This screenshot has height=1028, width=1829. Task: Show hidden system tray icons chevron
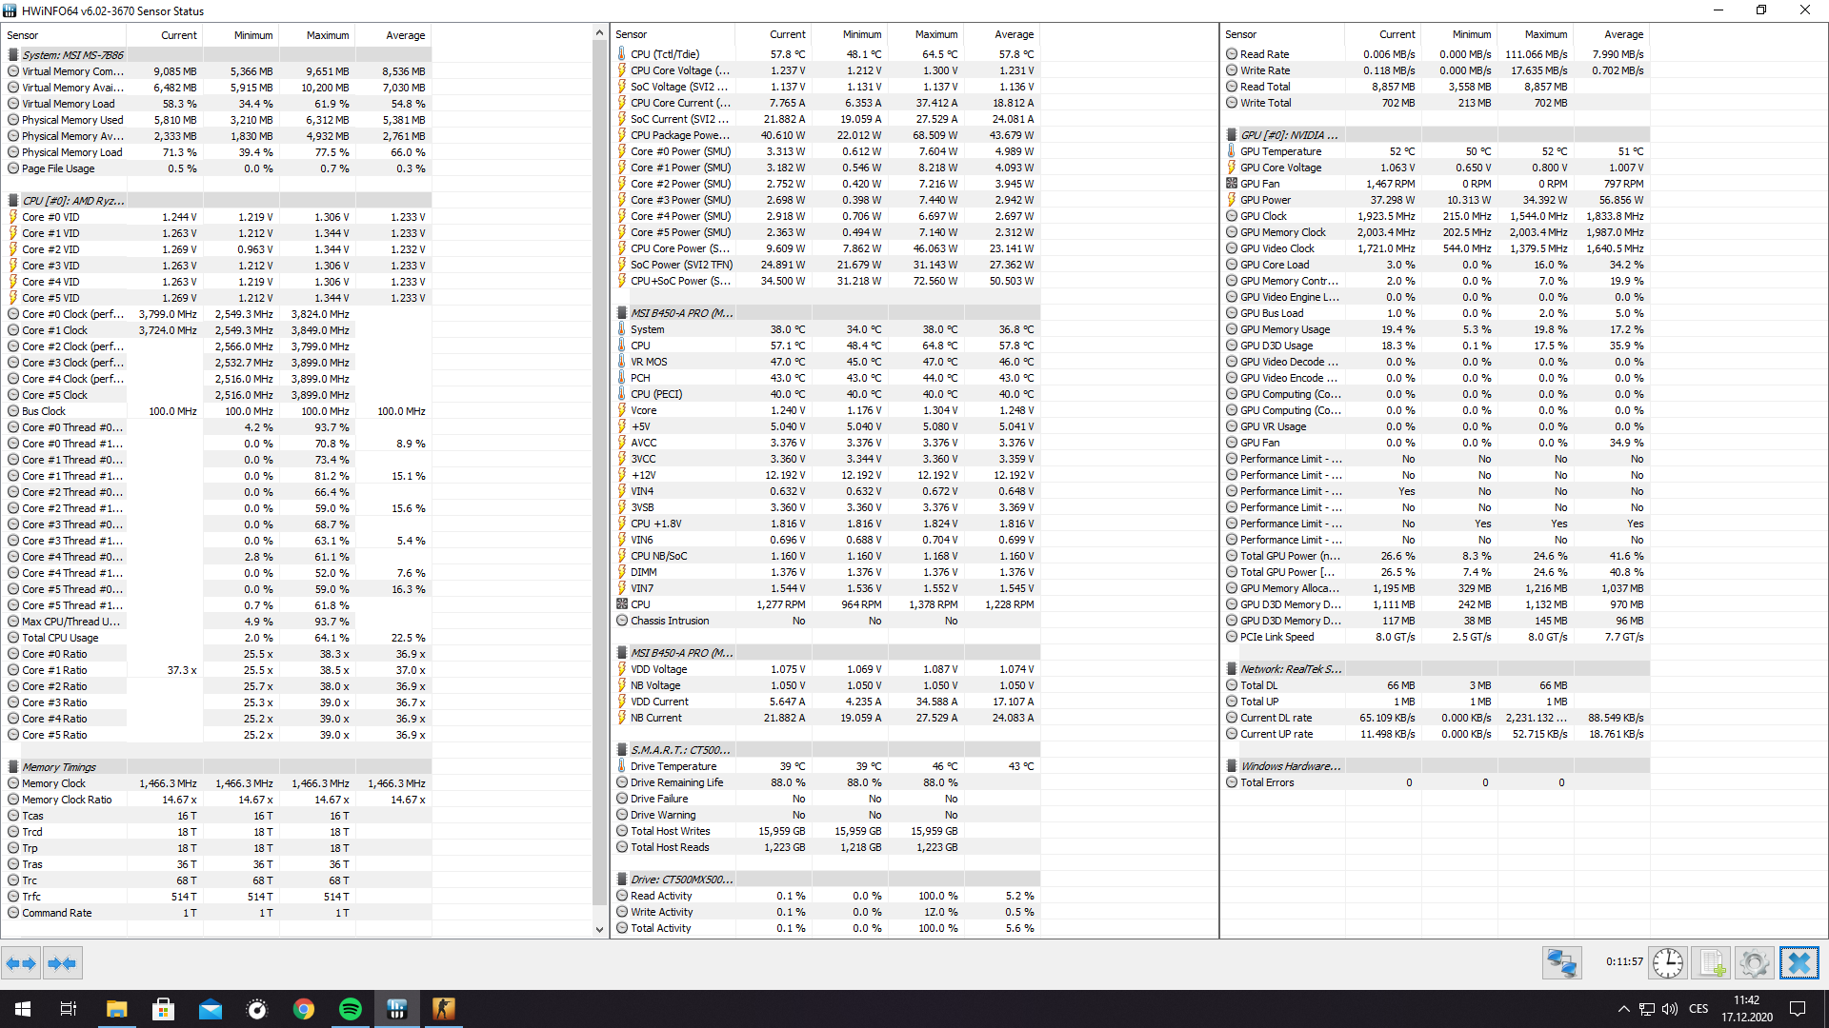[x=1623, y=1009]
